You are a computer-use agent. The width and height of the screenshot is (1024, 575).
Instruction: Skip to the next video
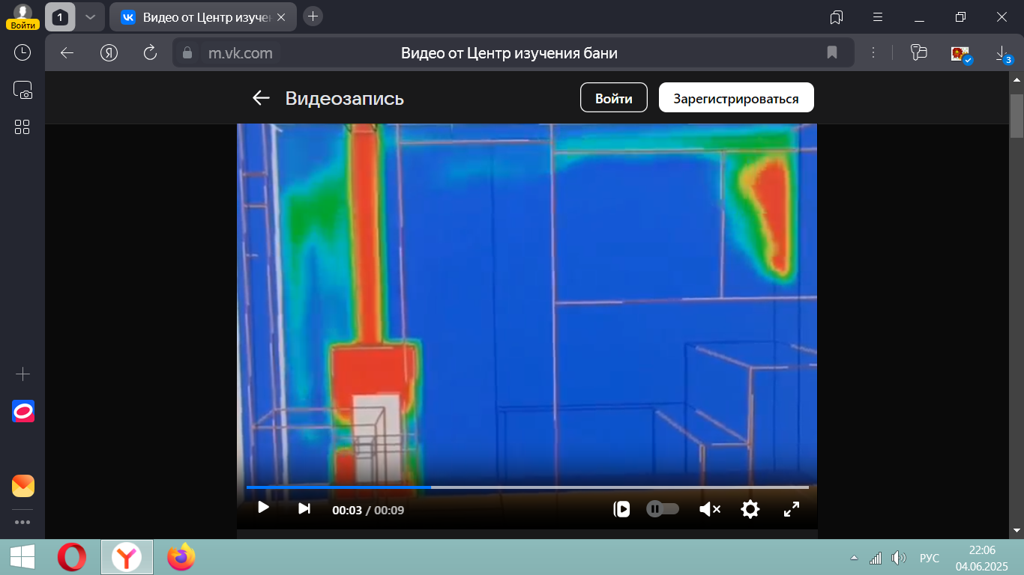(x=304, y=508)
